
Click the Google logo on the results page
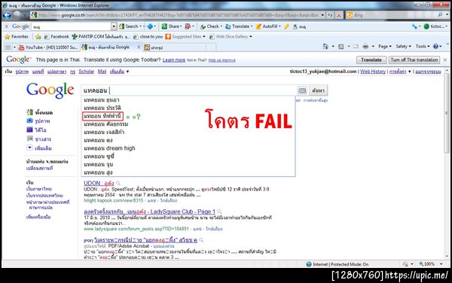(50, 90)
